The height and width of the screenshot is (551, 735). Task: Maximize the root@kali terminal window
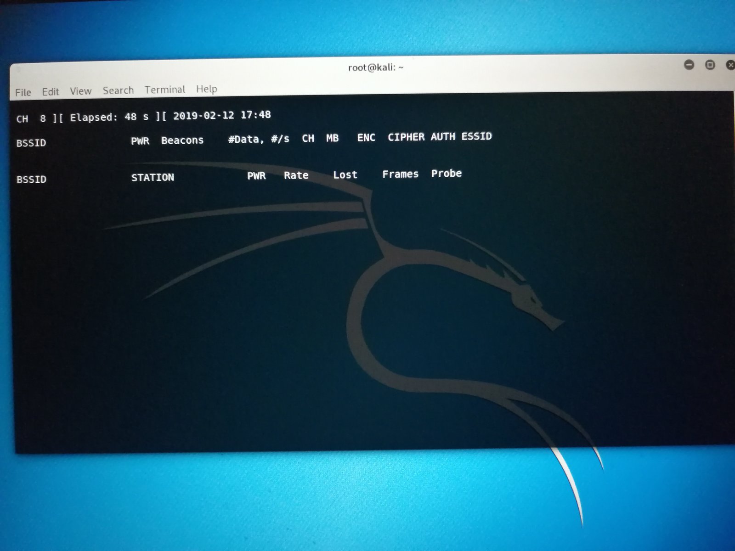pos(710,65)
